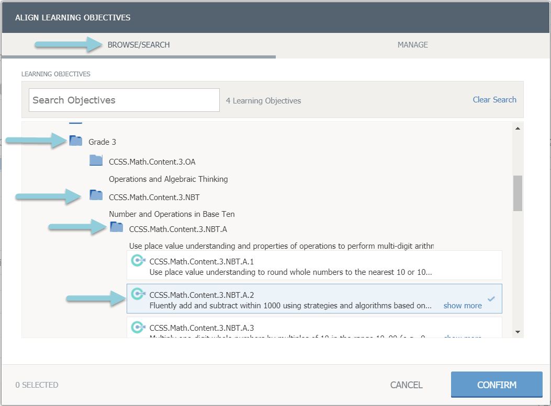Viewport: 551px width, 406px height.
Task: Click the CCSS.Math.Content.3.OA folder icon
Action: coord(96,160)
